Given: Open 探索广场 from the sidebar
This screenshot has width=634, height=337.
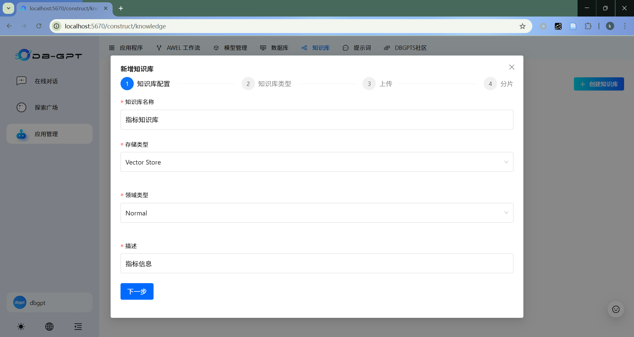Looking at the screenshot, I should click(x=46, y=108).
